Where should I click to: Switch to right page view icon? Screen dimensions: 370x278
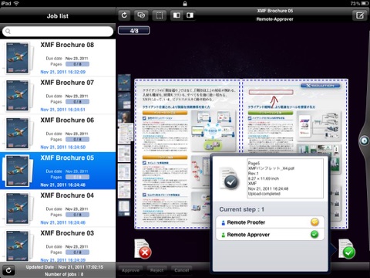coord(190,15)
